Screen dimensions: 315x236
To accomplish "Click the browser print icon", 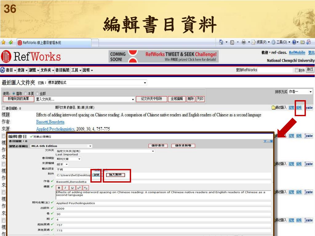I will click(244, 42).
